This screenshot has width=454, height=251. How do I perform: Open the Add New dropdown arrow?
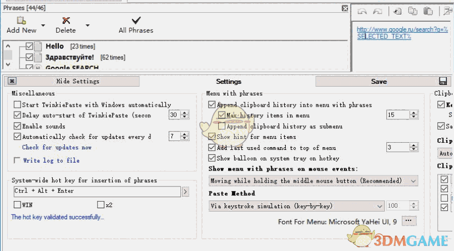[x=42, y=26]
